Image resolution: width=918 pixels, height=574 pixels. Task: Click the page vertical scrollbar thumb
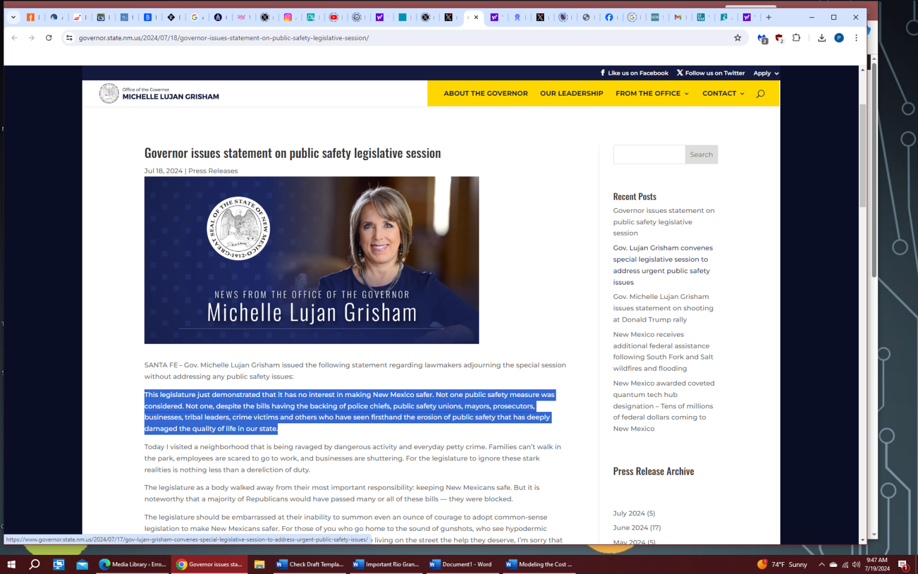click(862, 155)
